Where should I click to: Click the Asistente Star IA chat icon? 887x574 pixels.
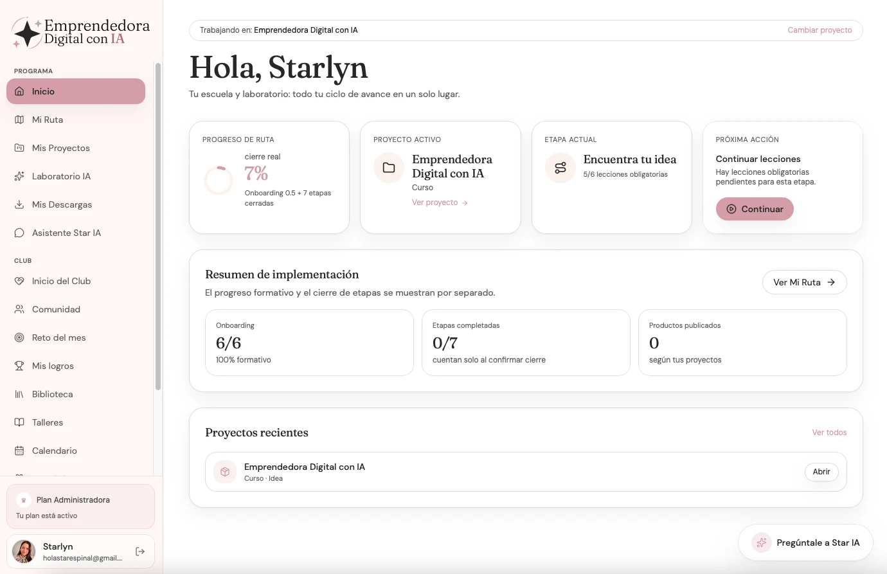click(x=19, y=233)
